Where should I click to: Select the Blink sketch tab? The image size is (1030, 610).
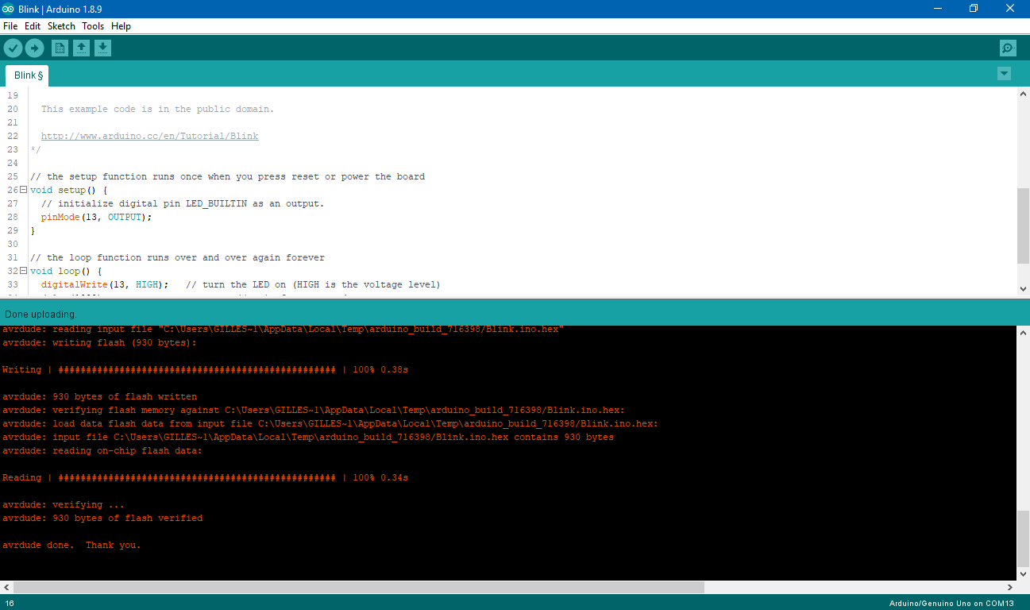click(x=28, y=75)
